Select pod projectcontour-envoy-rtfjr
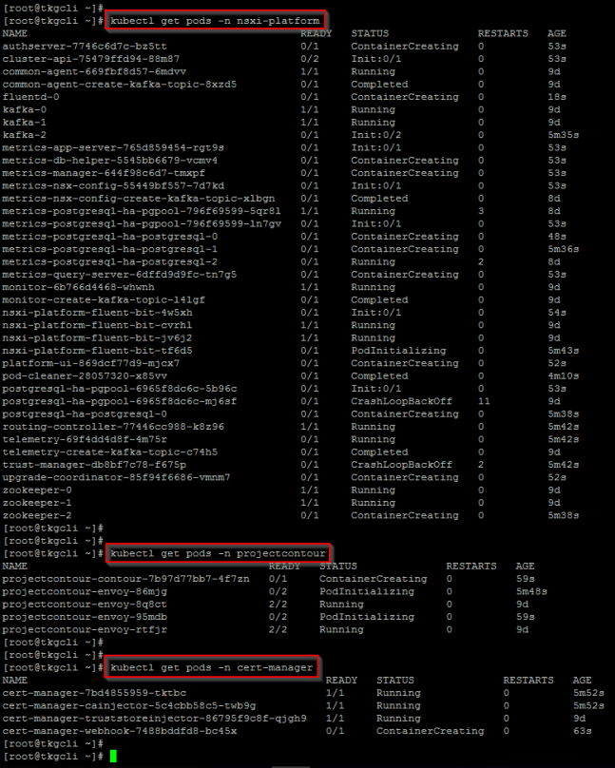This screenshot has width=615, height=768. click(x=85, y=630)
